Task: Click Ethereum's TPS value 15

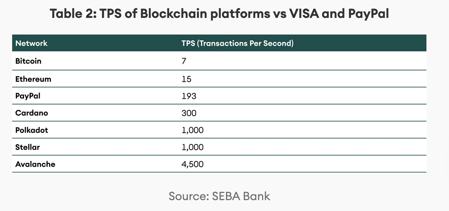Action: tap(186, 79)
